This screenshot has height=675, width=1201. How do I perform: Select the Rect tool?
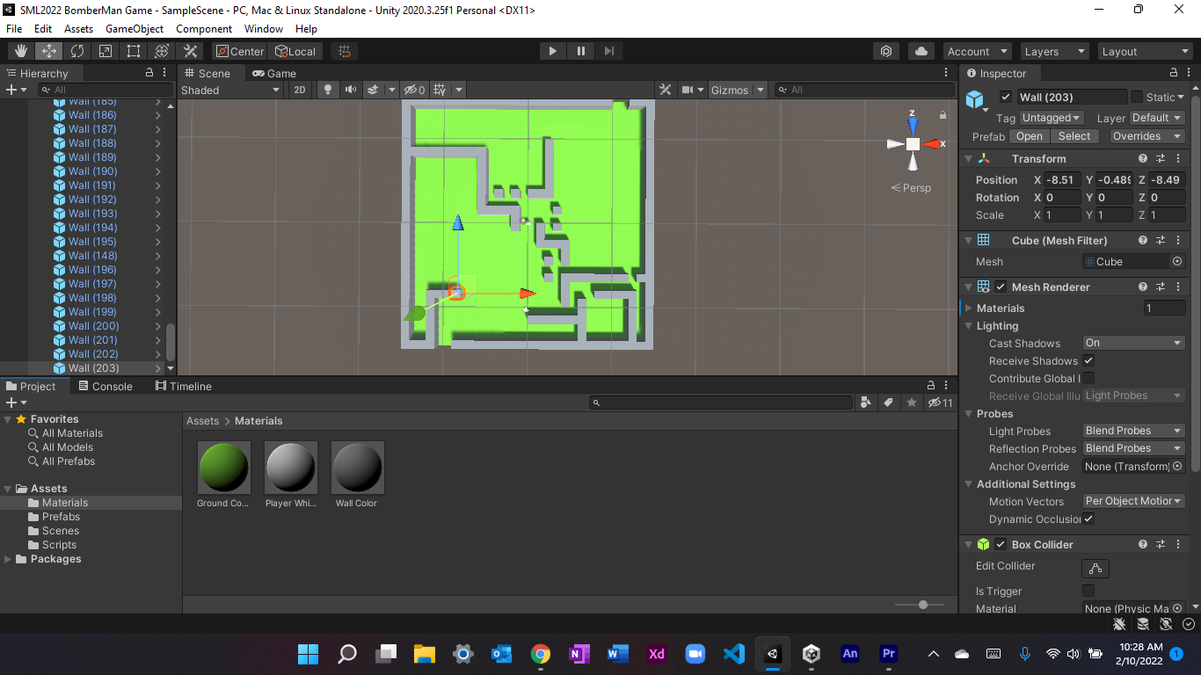pos(133,51)
